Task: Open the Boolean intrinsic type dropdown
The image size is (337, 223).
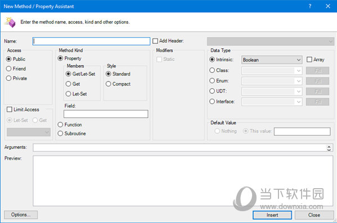Action: point(272,60)
